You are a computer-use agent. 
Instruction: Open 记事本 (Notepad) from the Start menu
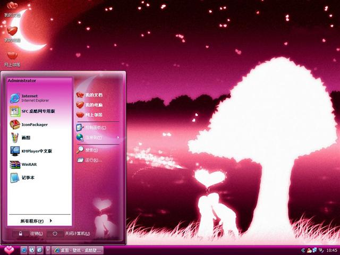[x=28, y=177]
